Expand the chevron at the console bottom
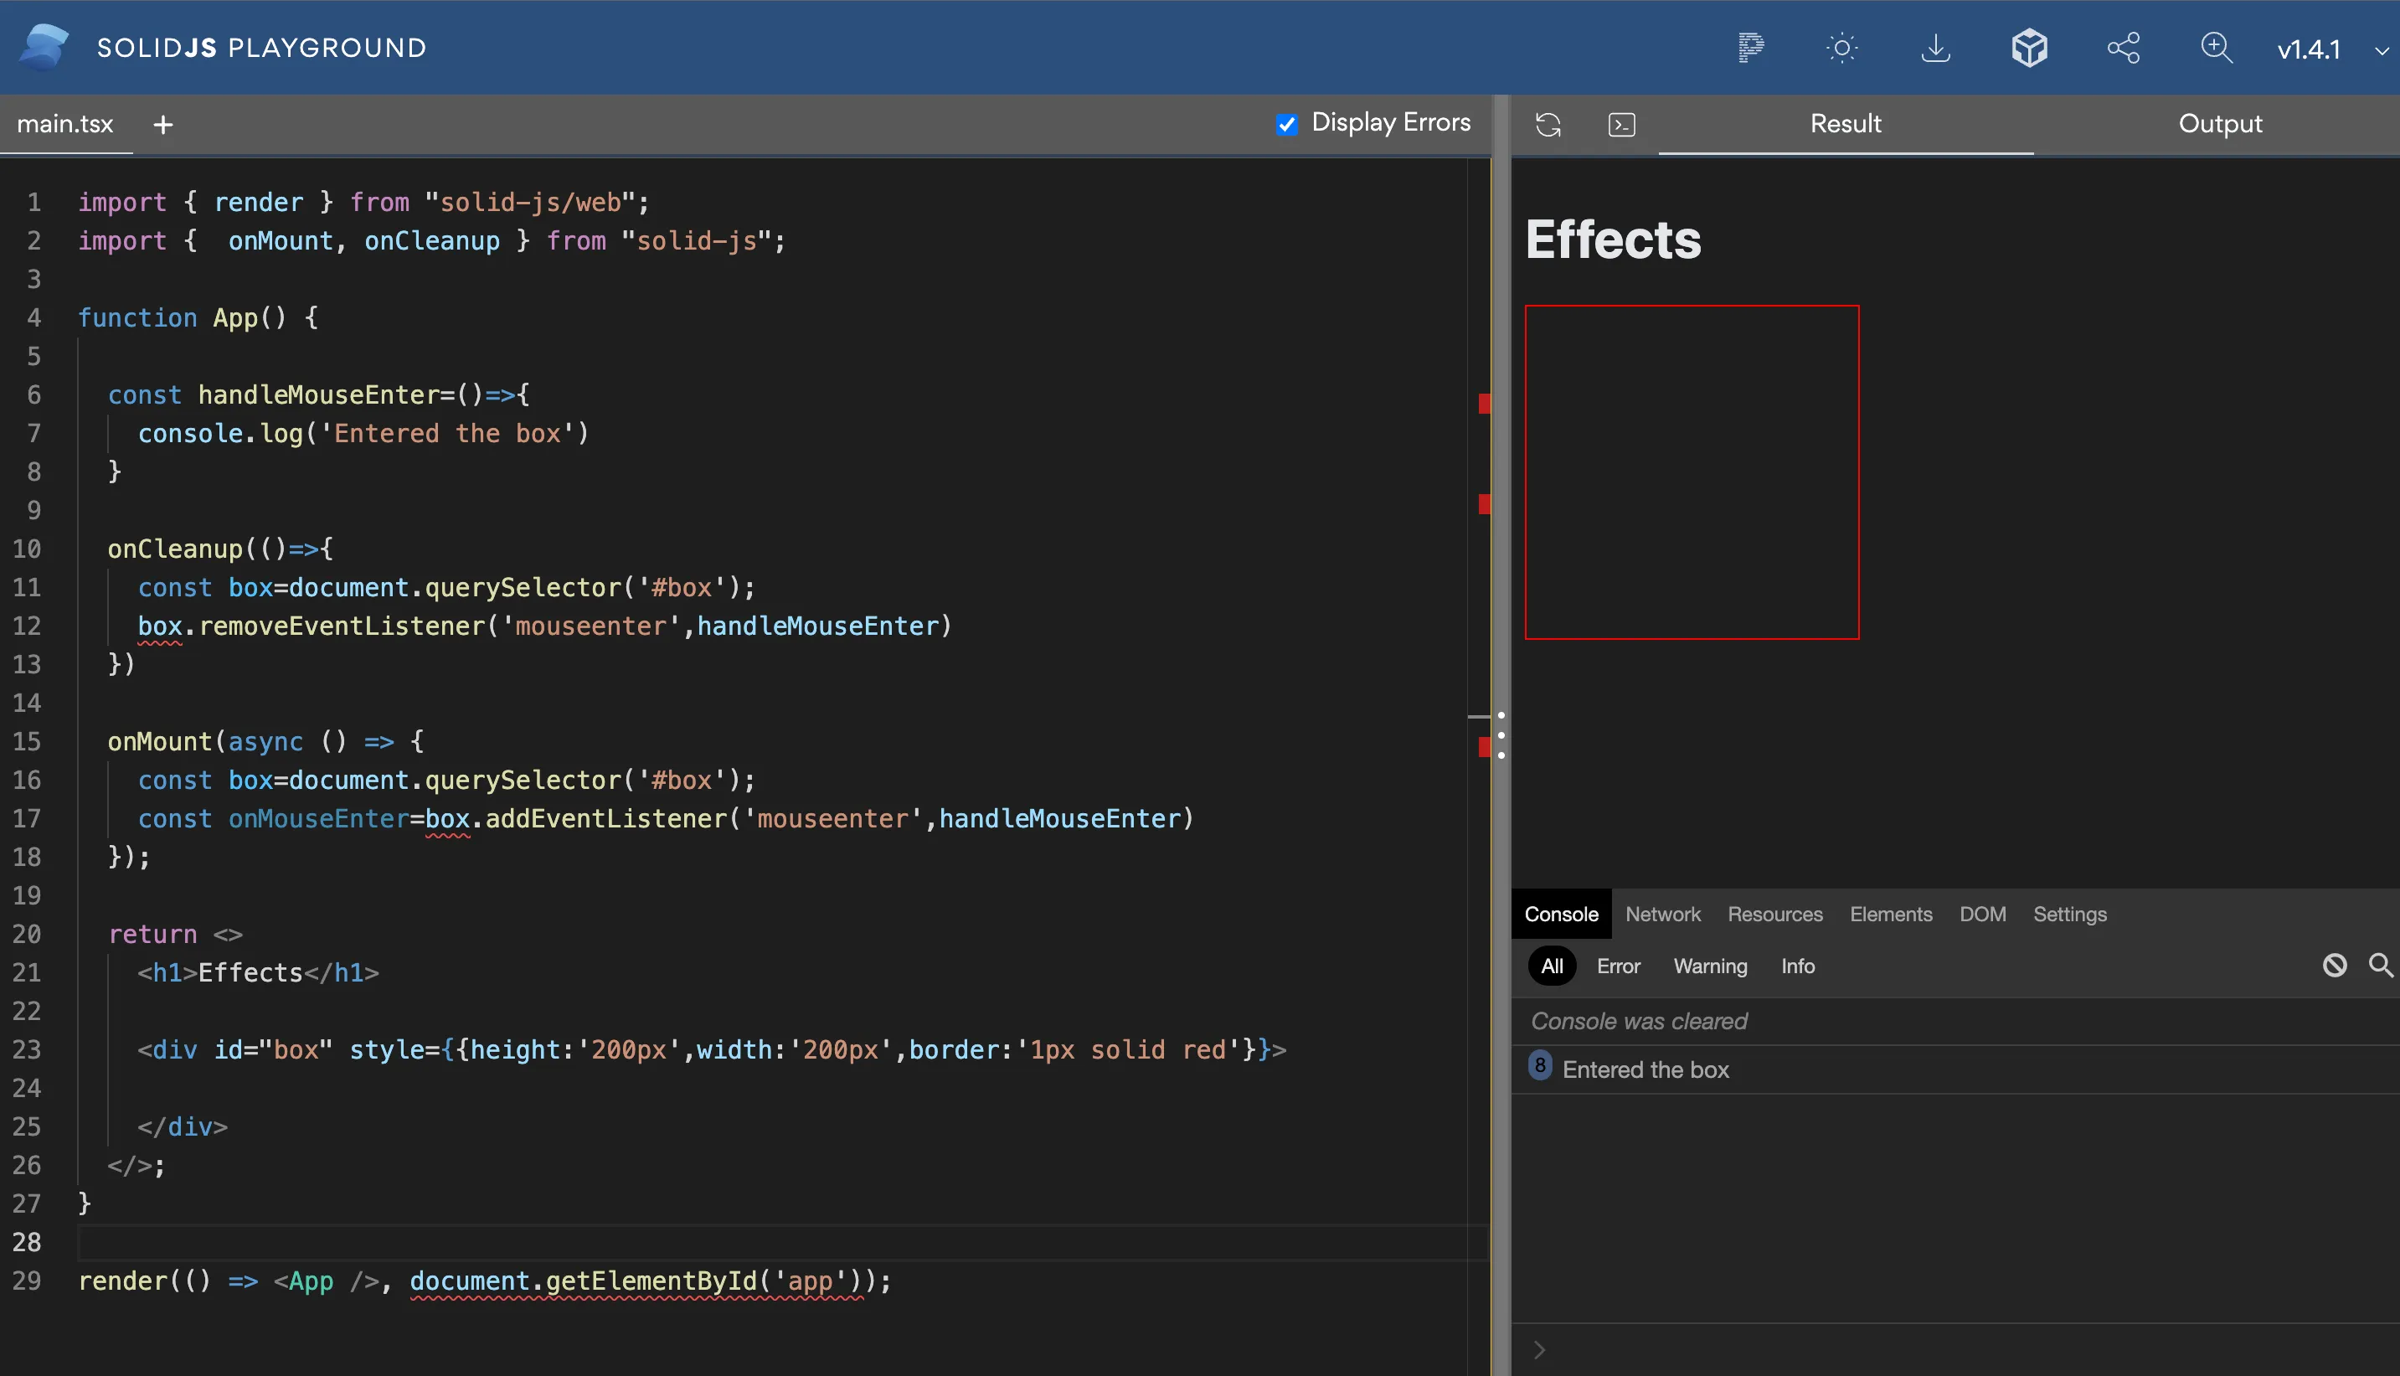Viewport: 2400px width, 1376px height. pos(1539,1349)
